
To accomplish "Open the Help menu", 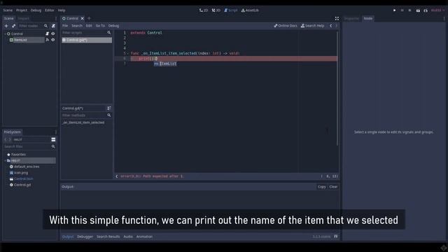I will click(x=62, y=10).
